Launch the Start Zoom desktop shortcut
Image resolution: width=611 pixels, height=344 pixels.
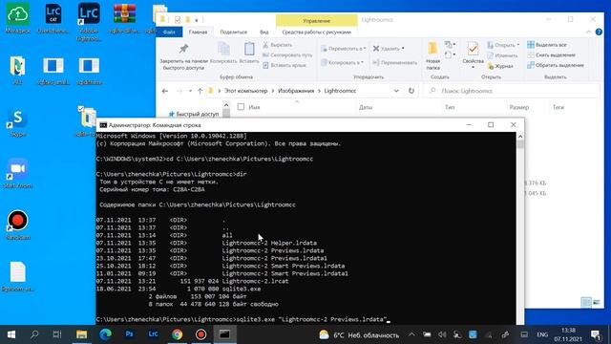18,174
